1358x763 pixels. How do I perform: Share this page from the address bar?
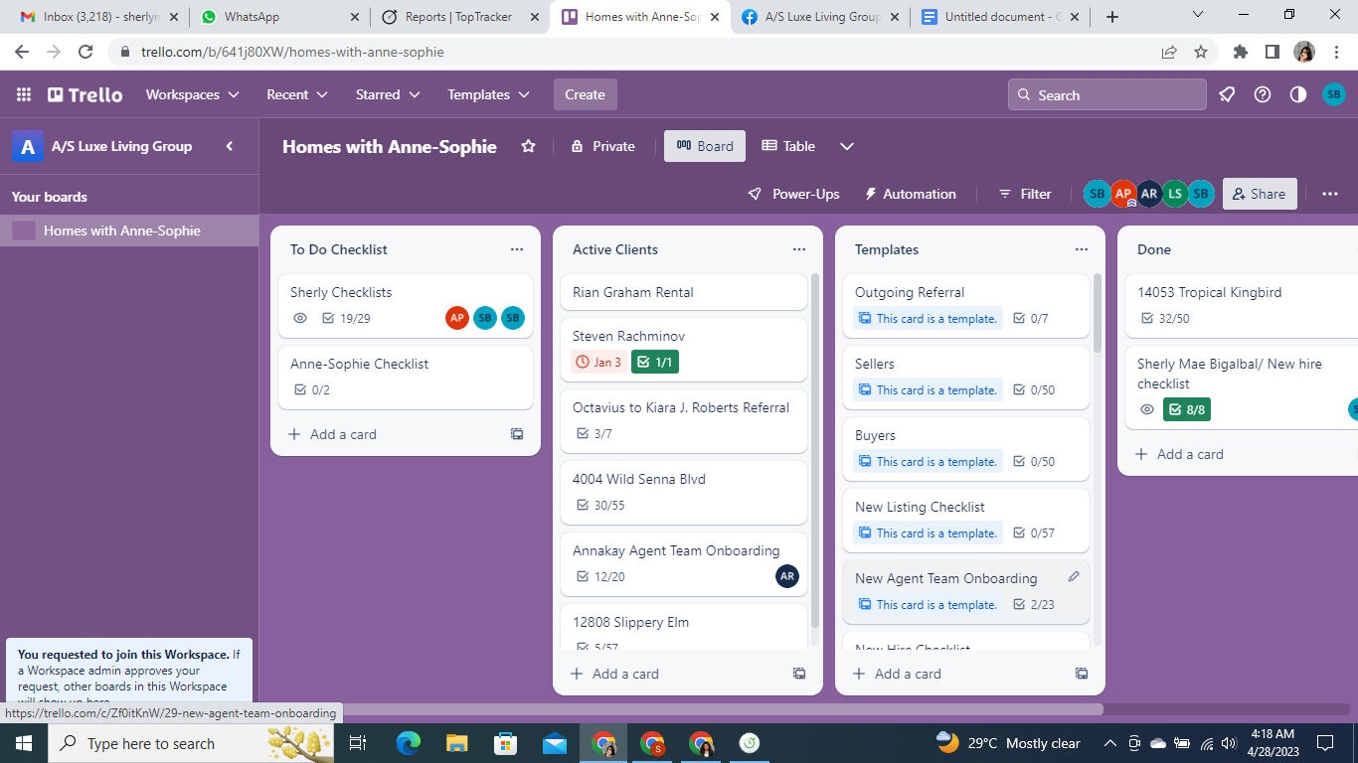(x=1169, y=52)
